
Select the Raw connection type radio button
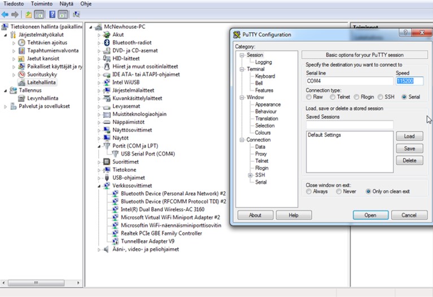pyautogui.click(x=309, y=97)
